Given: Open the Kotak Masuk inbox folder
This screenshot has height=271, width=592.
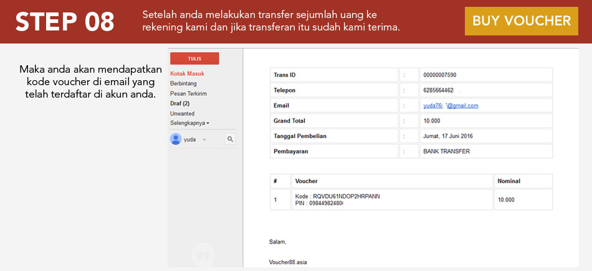Looking at the screenshot, I should pos(187,73).
